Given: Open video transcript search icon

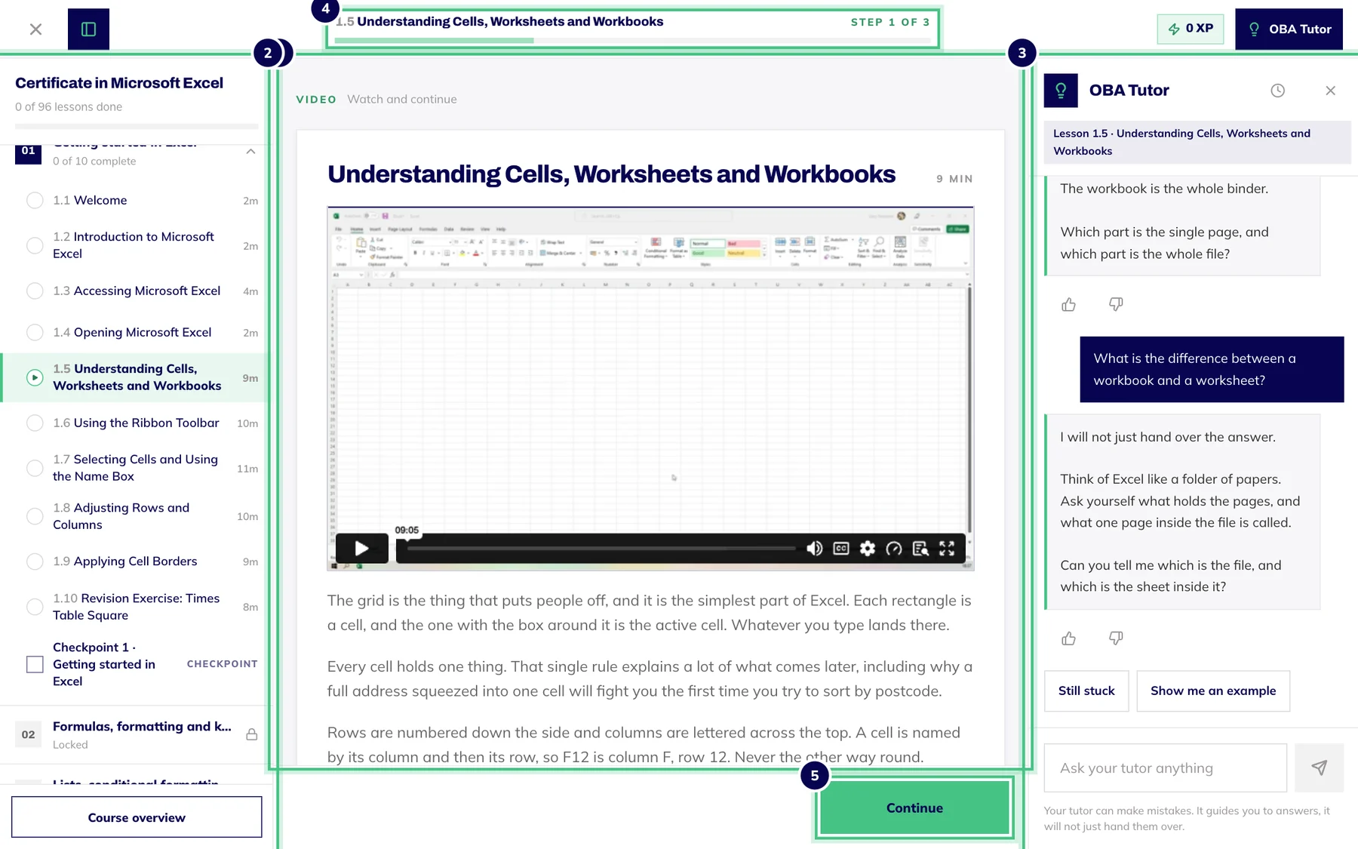Looking at the screenshot, I should point(920,549).
